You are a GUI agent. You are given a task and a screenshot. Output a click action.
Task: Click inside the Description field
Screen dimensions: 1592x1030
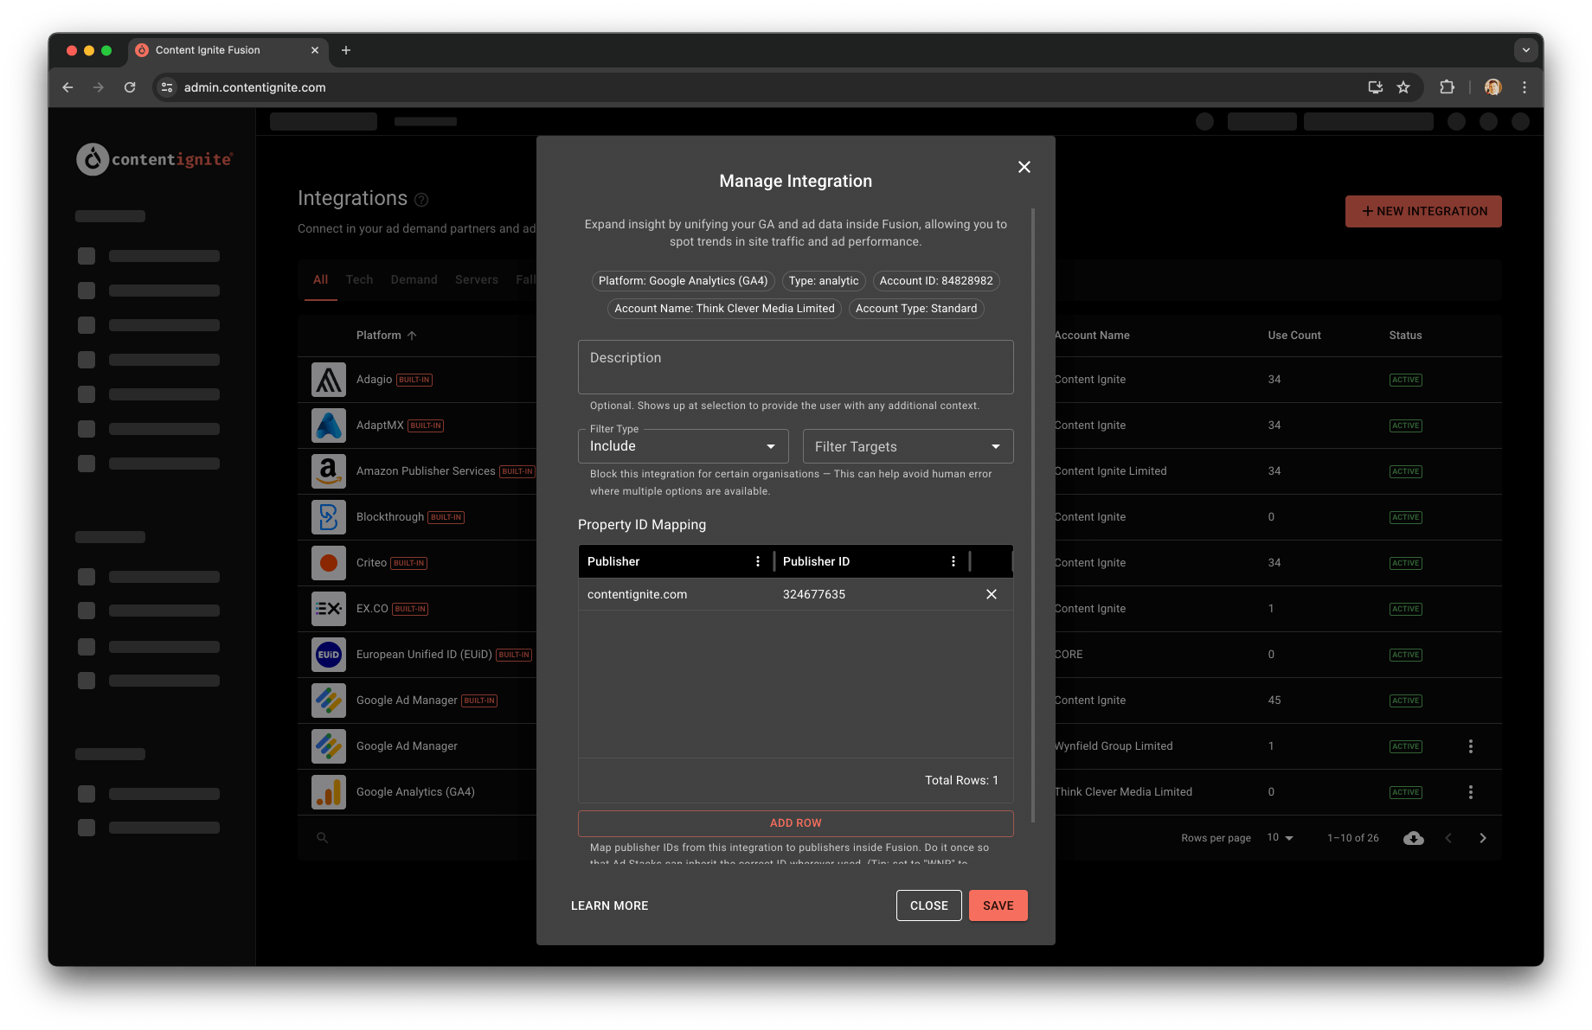[x=795, y=367]
